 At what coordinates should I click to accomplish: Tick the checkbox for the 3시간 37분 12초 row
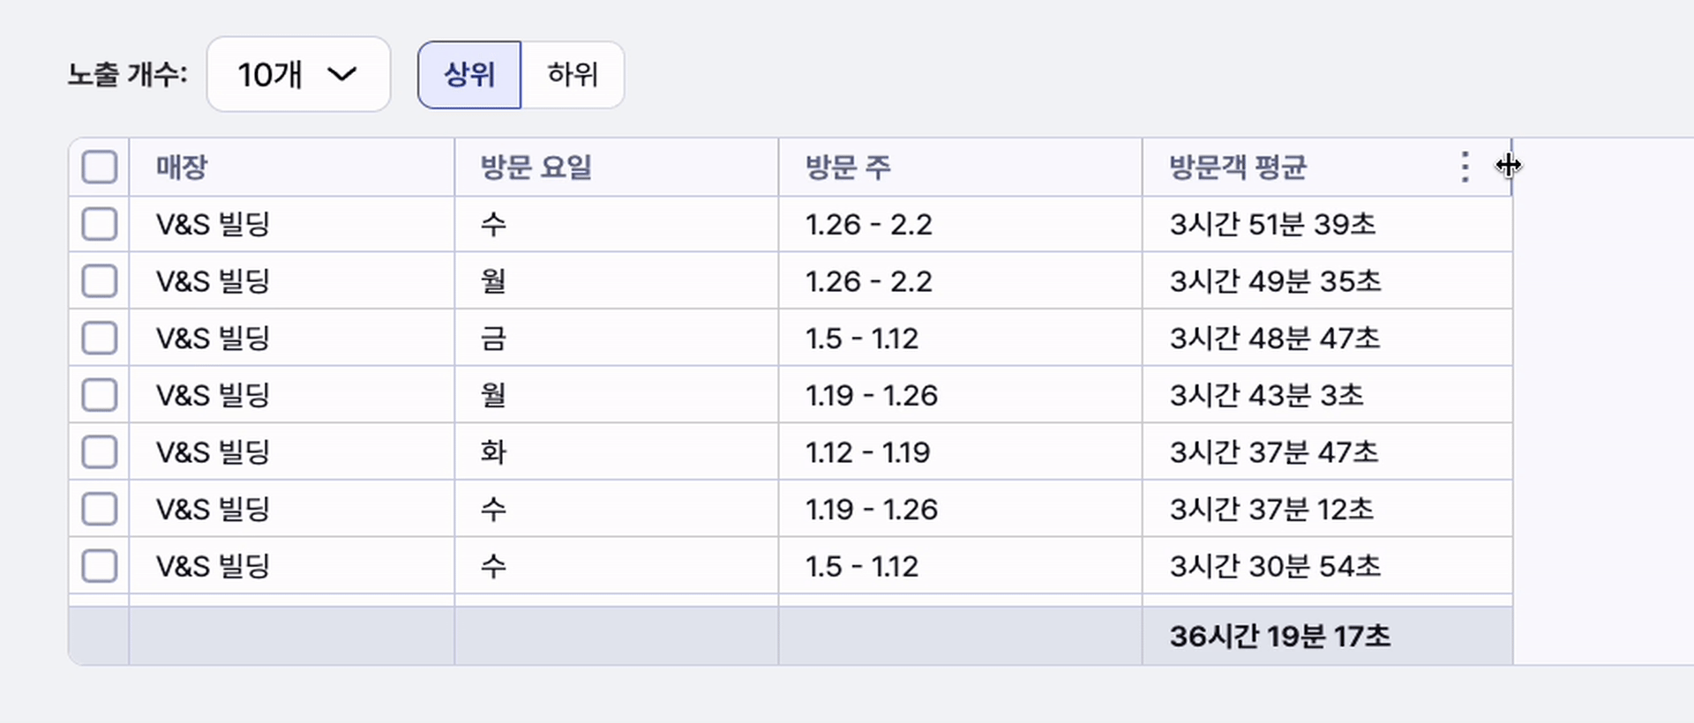pyautogui.click(x=100, y=509)
